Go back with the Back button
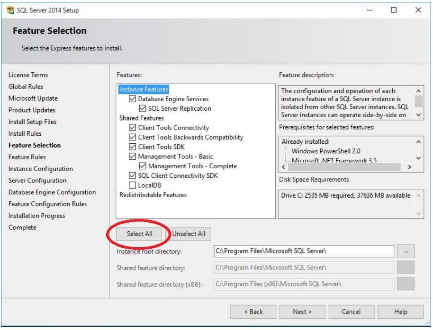This screenshot has width=433, height=330. click(x=253, y=312)
